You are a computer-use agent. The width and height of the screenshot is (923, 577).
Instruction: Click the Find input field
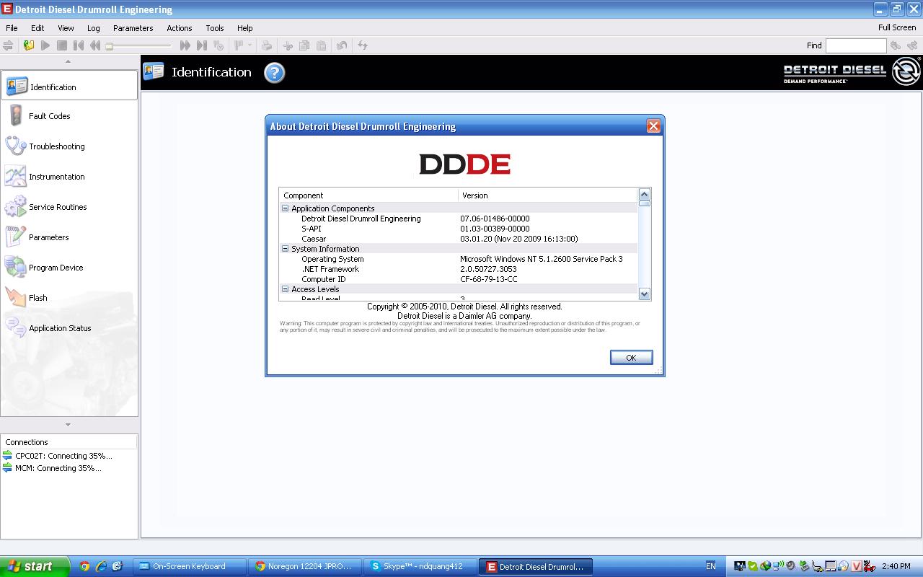pyautogui.click(x=855, y=45)
